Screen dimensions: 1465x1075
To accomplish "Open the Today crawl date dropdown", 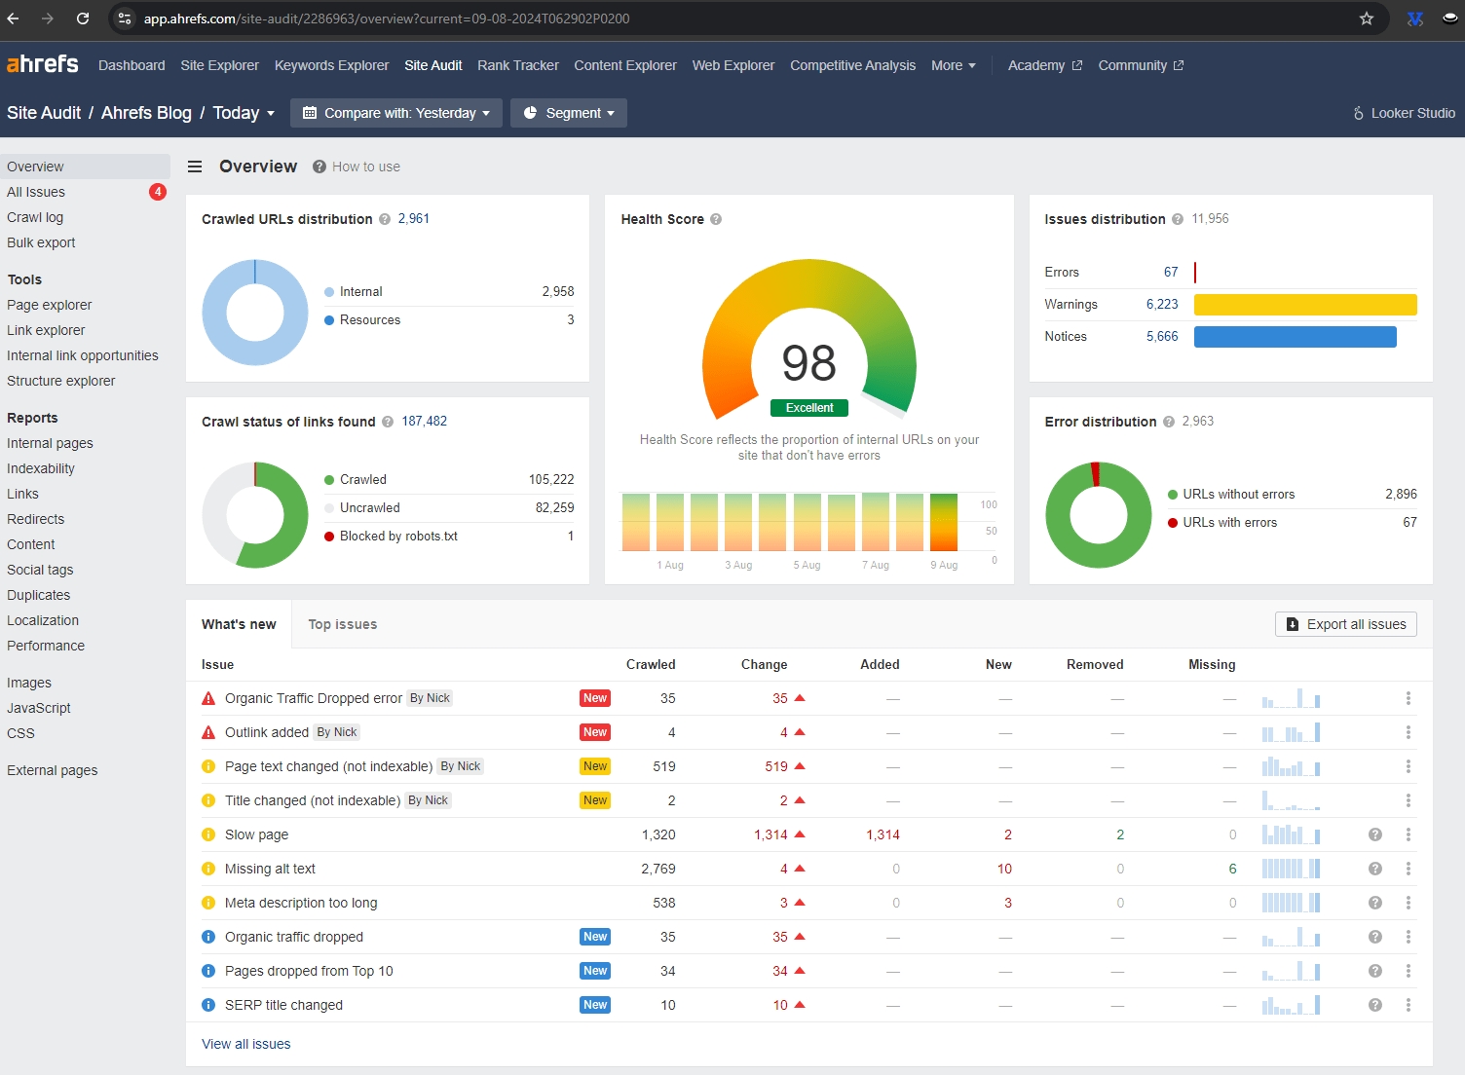I will pos(244,113).
